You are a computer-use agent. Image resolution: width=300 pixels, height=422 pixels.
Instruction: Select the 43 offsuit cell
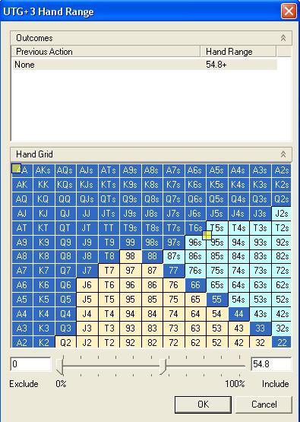point(238,328)
